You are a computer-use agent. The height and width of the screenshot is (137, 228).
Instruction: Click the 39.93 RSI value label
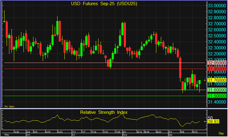212,122
